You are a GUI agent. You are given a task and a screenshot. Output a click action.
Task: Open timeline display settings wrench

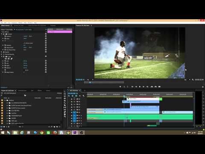coord(83,96)
